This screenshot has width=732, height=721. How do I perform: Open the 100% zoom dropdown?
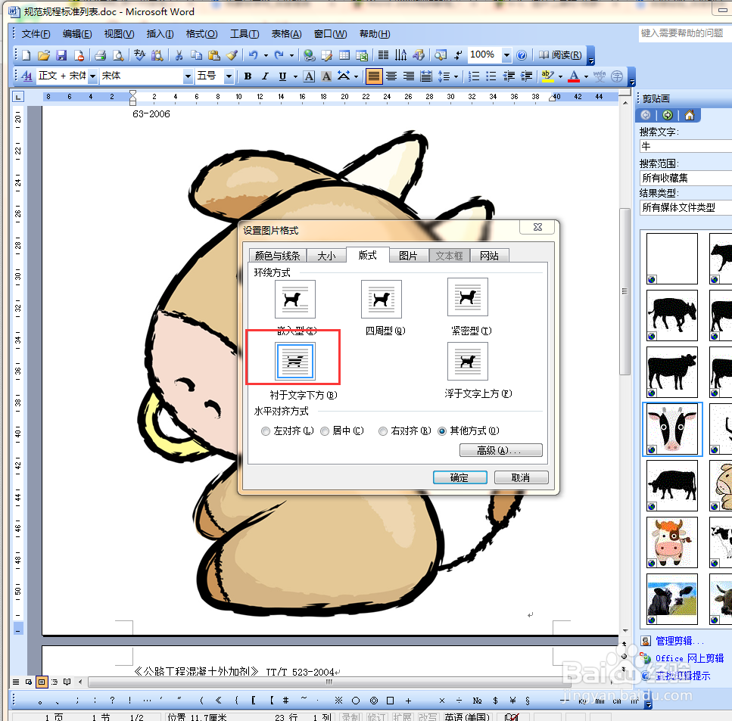[506, 55]
